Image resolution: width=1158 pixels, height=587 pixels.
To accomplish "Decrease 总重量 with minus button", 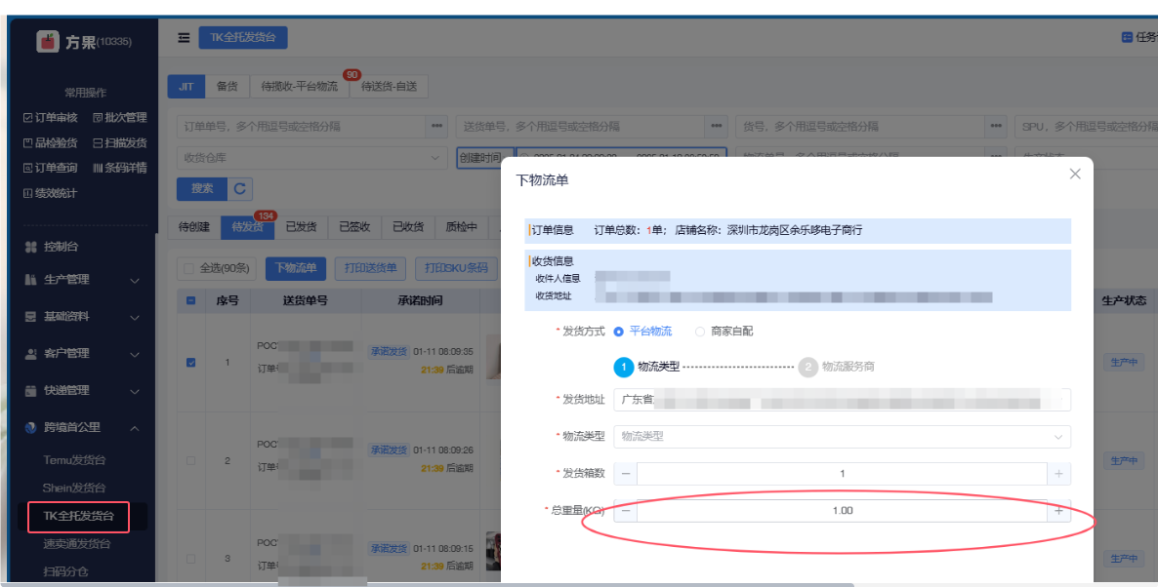I will 626,510.
